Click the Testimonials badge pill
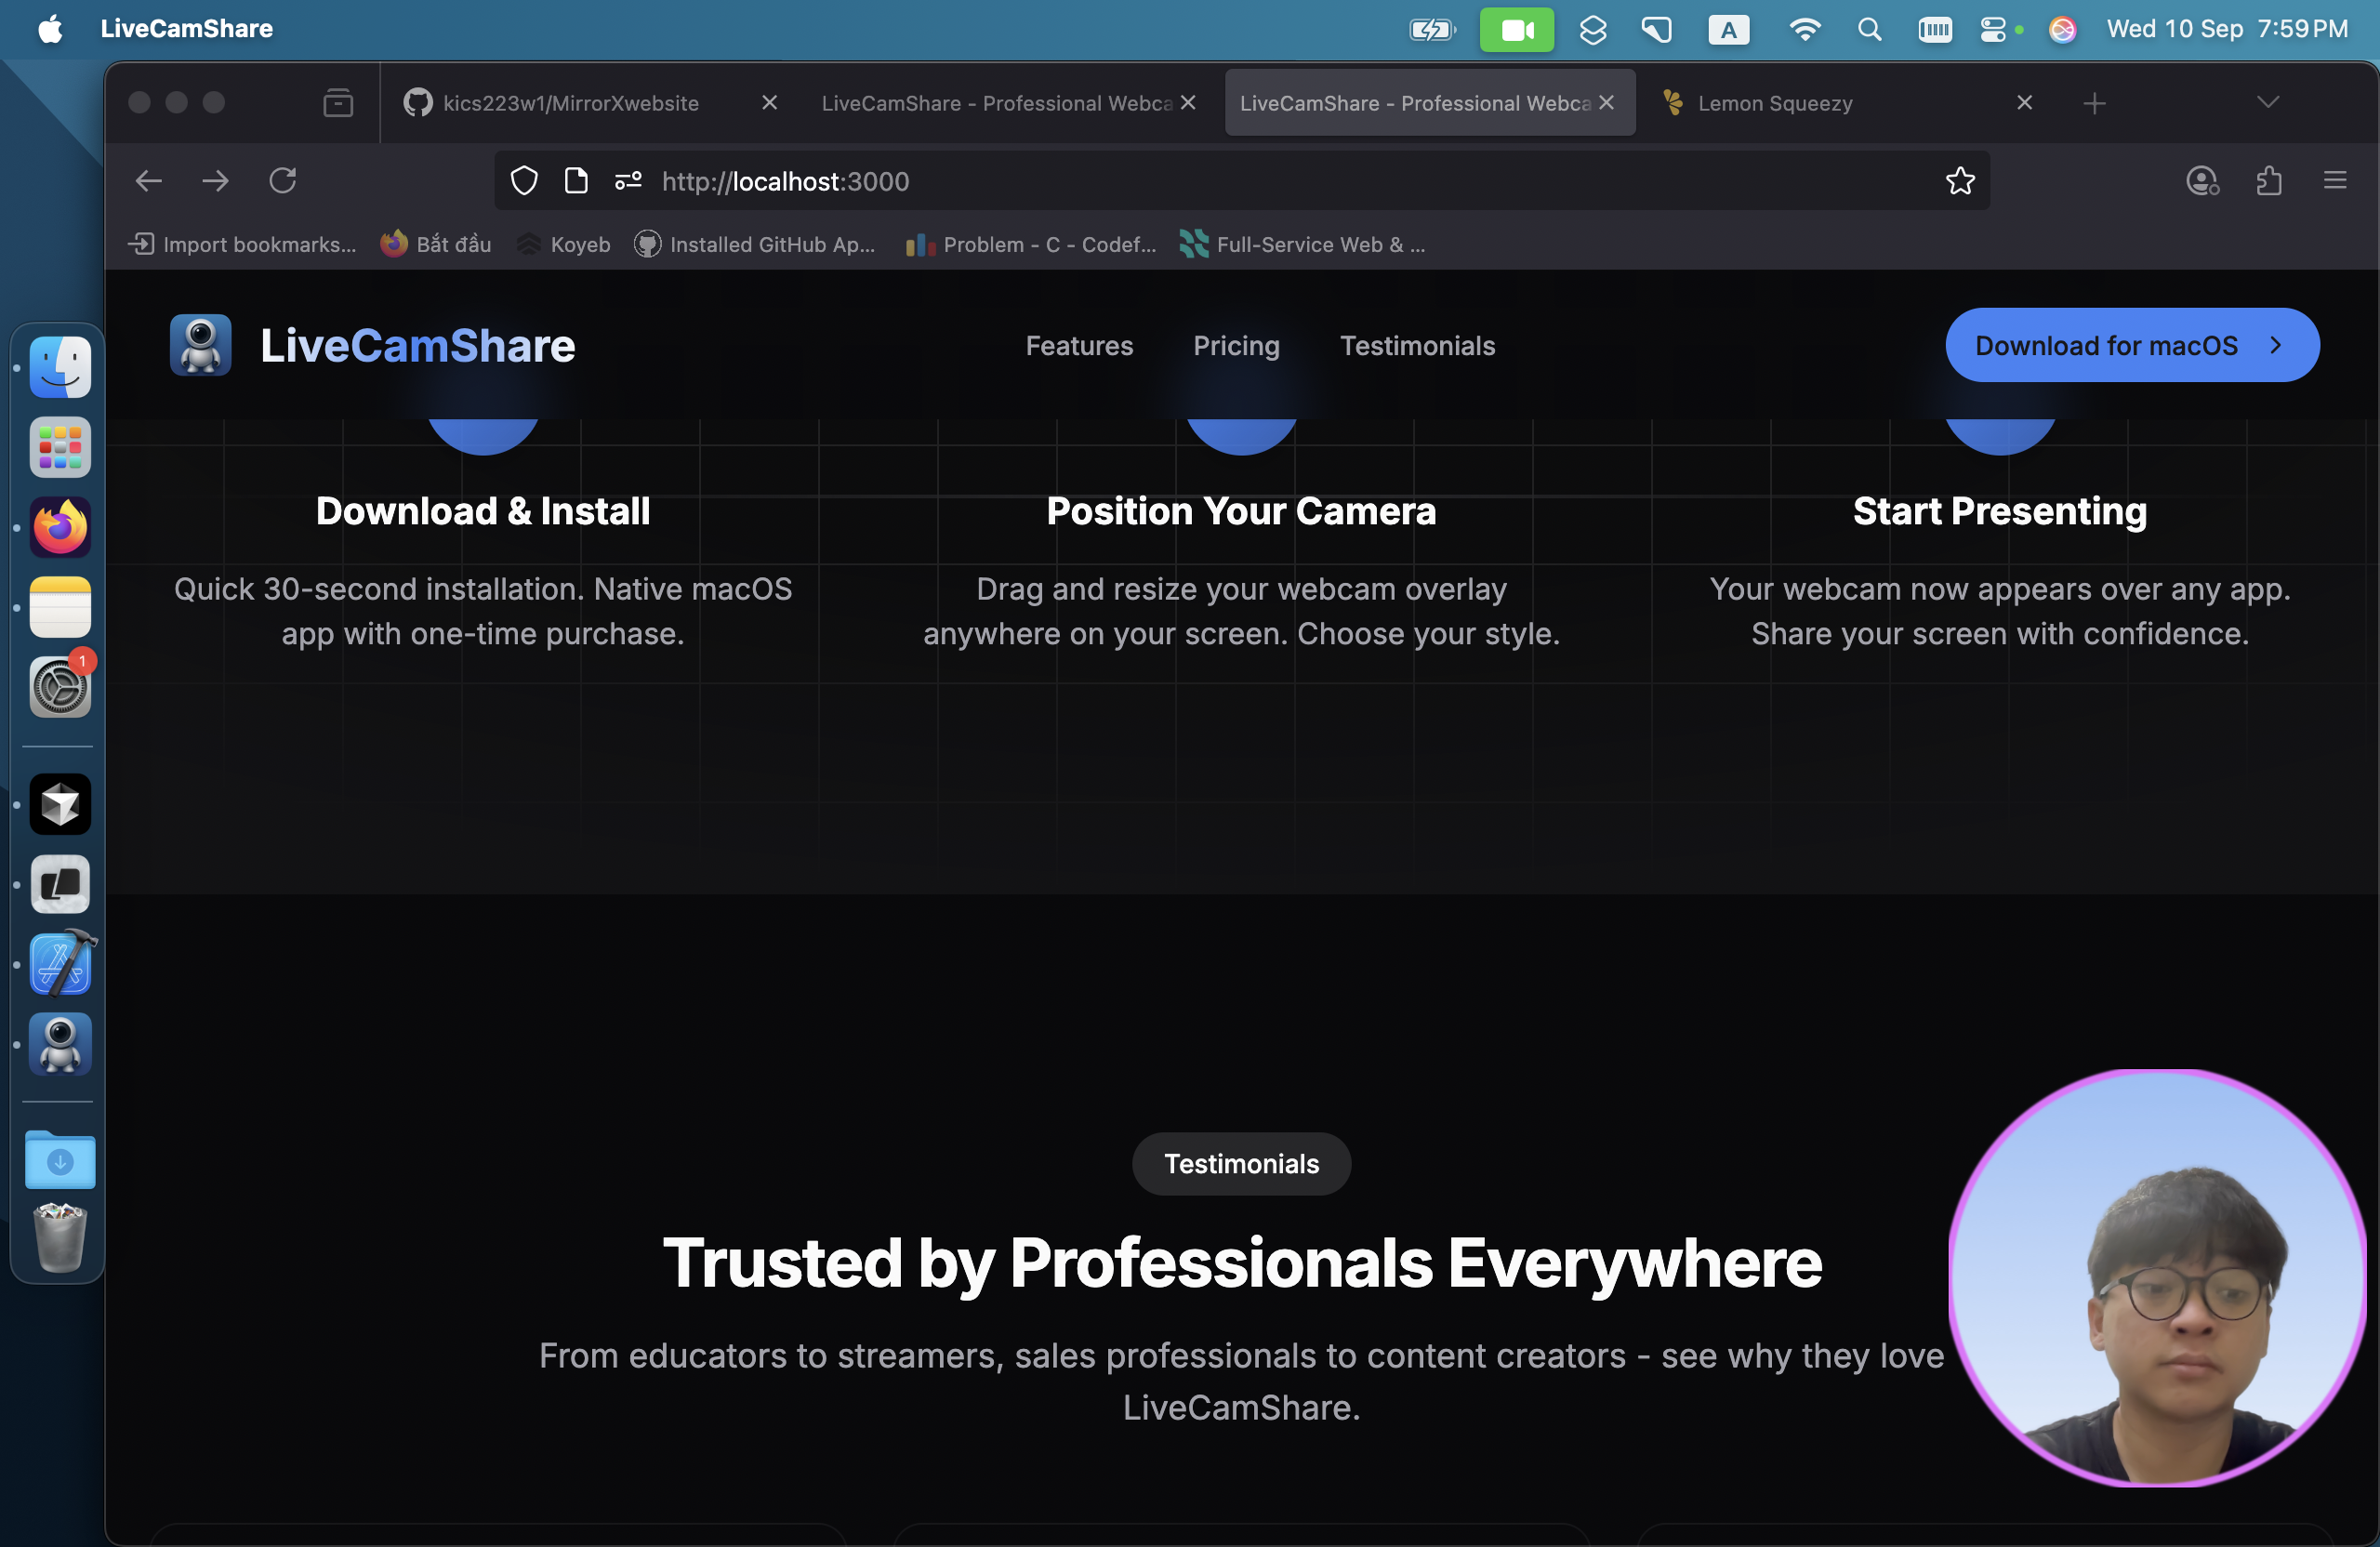The width and height of the screenshot is (2380, 1547). pyautogui.click(x=1241, y=1163)
